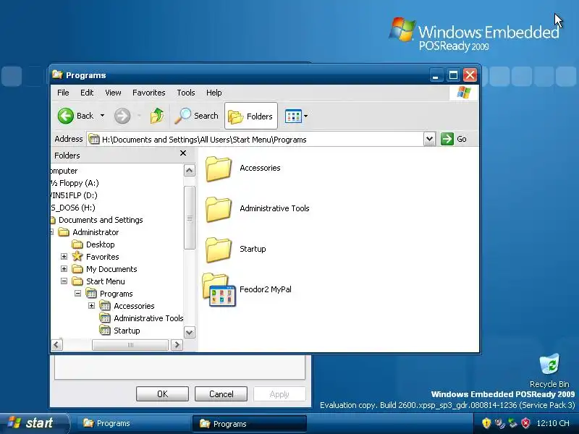Click Administrative Tools label in file list
Image resolution: width=579 pixels, height=434 pixels.
pyautogui.click(x=274, y=208)
